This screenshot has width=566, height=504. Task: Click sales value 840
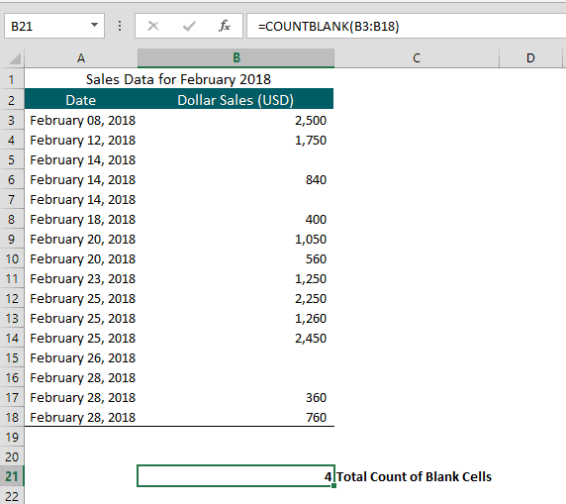pyautogui.click(x=316, y=179)
